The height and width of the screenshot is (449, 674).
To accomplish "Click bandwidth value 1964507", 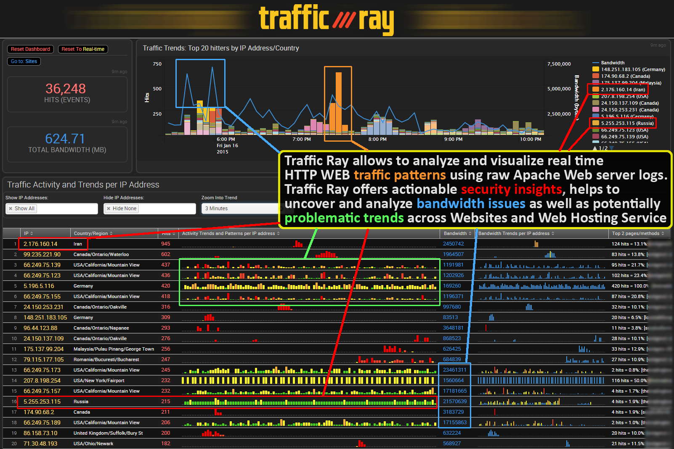I will [x=454, y=254].
